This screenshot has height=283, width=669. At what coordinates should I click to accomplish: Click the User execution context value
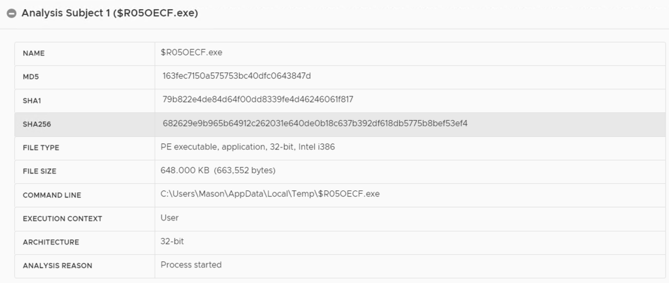[x=170, y=218]
